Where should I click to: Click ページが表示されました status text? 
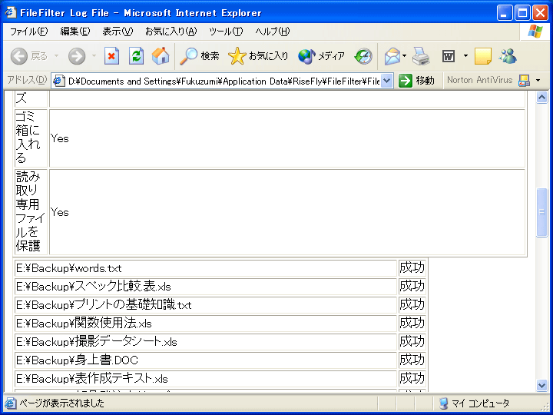coord(61,403)
